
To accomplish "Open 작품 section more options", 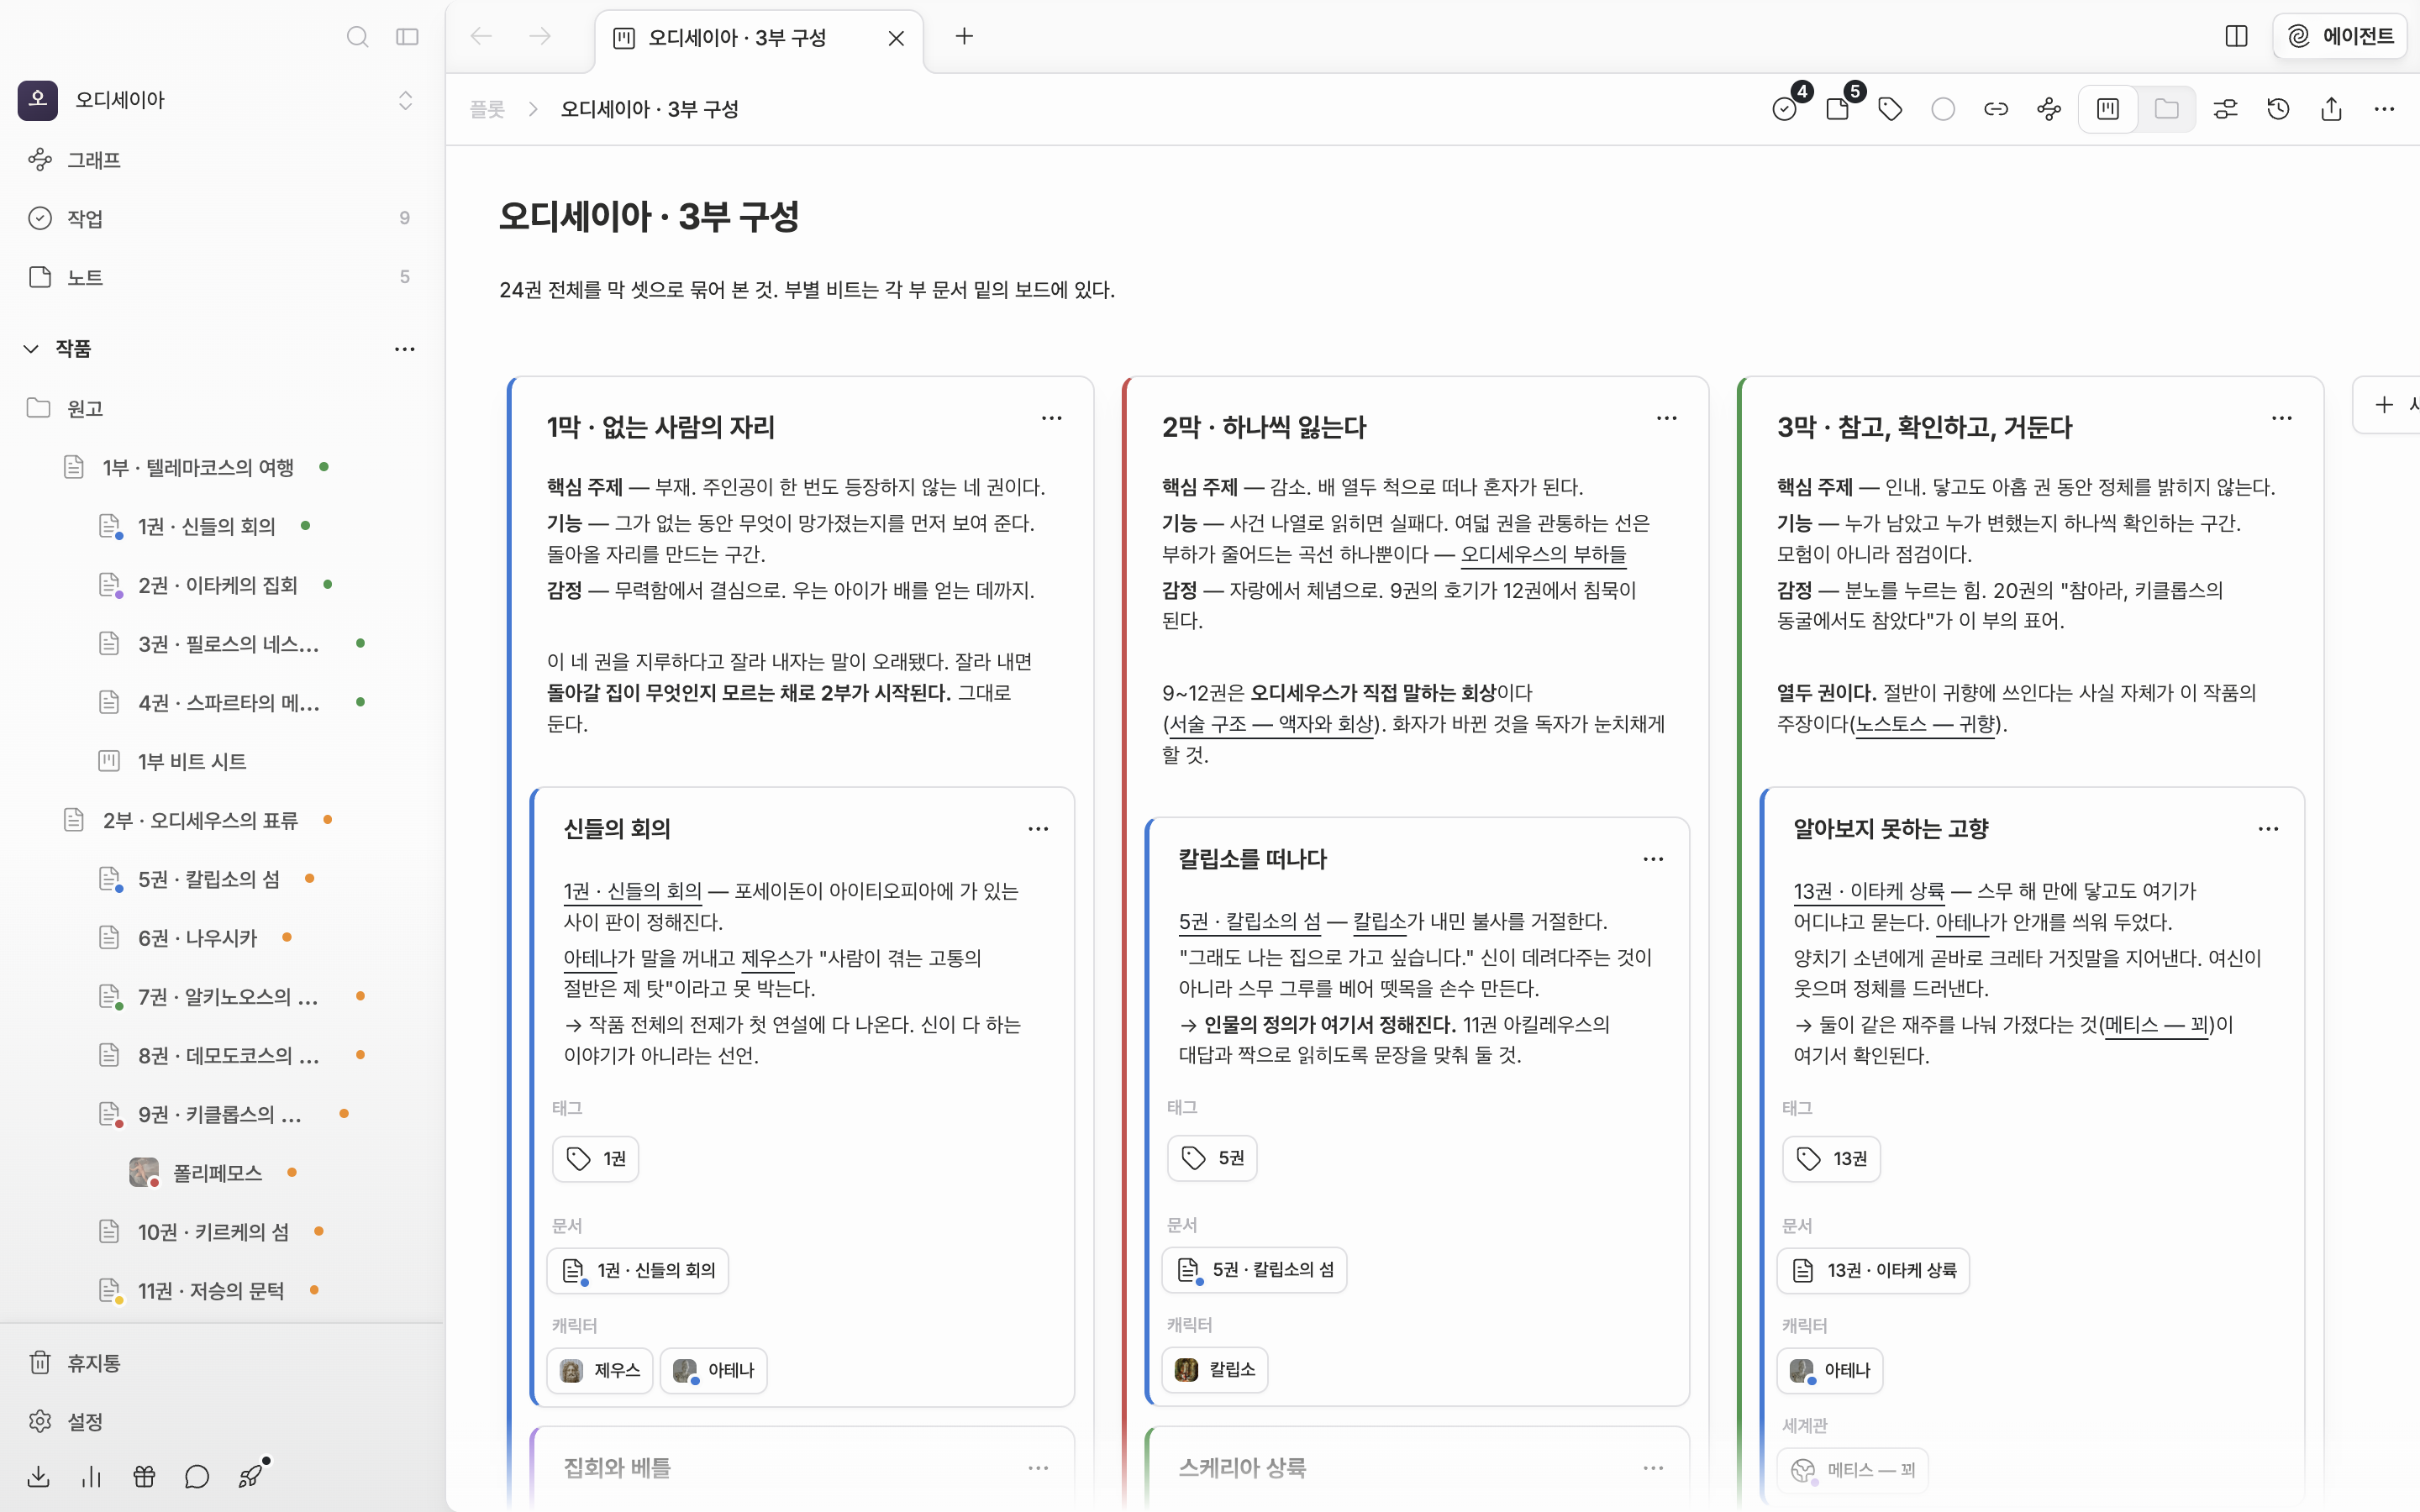I will pyautogui.click(x=404, y=349).
